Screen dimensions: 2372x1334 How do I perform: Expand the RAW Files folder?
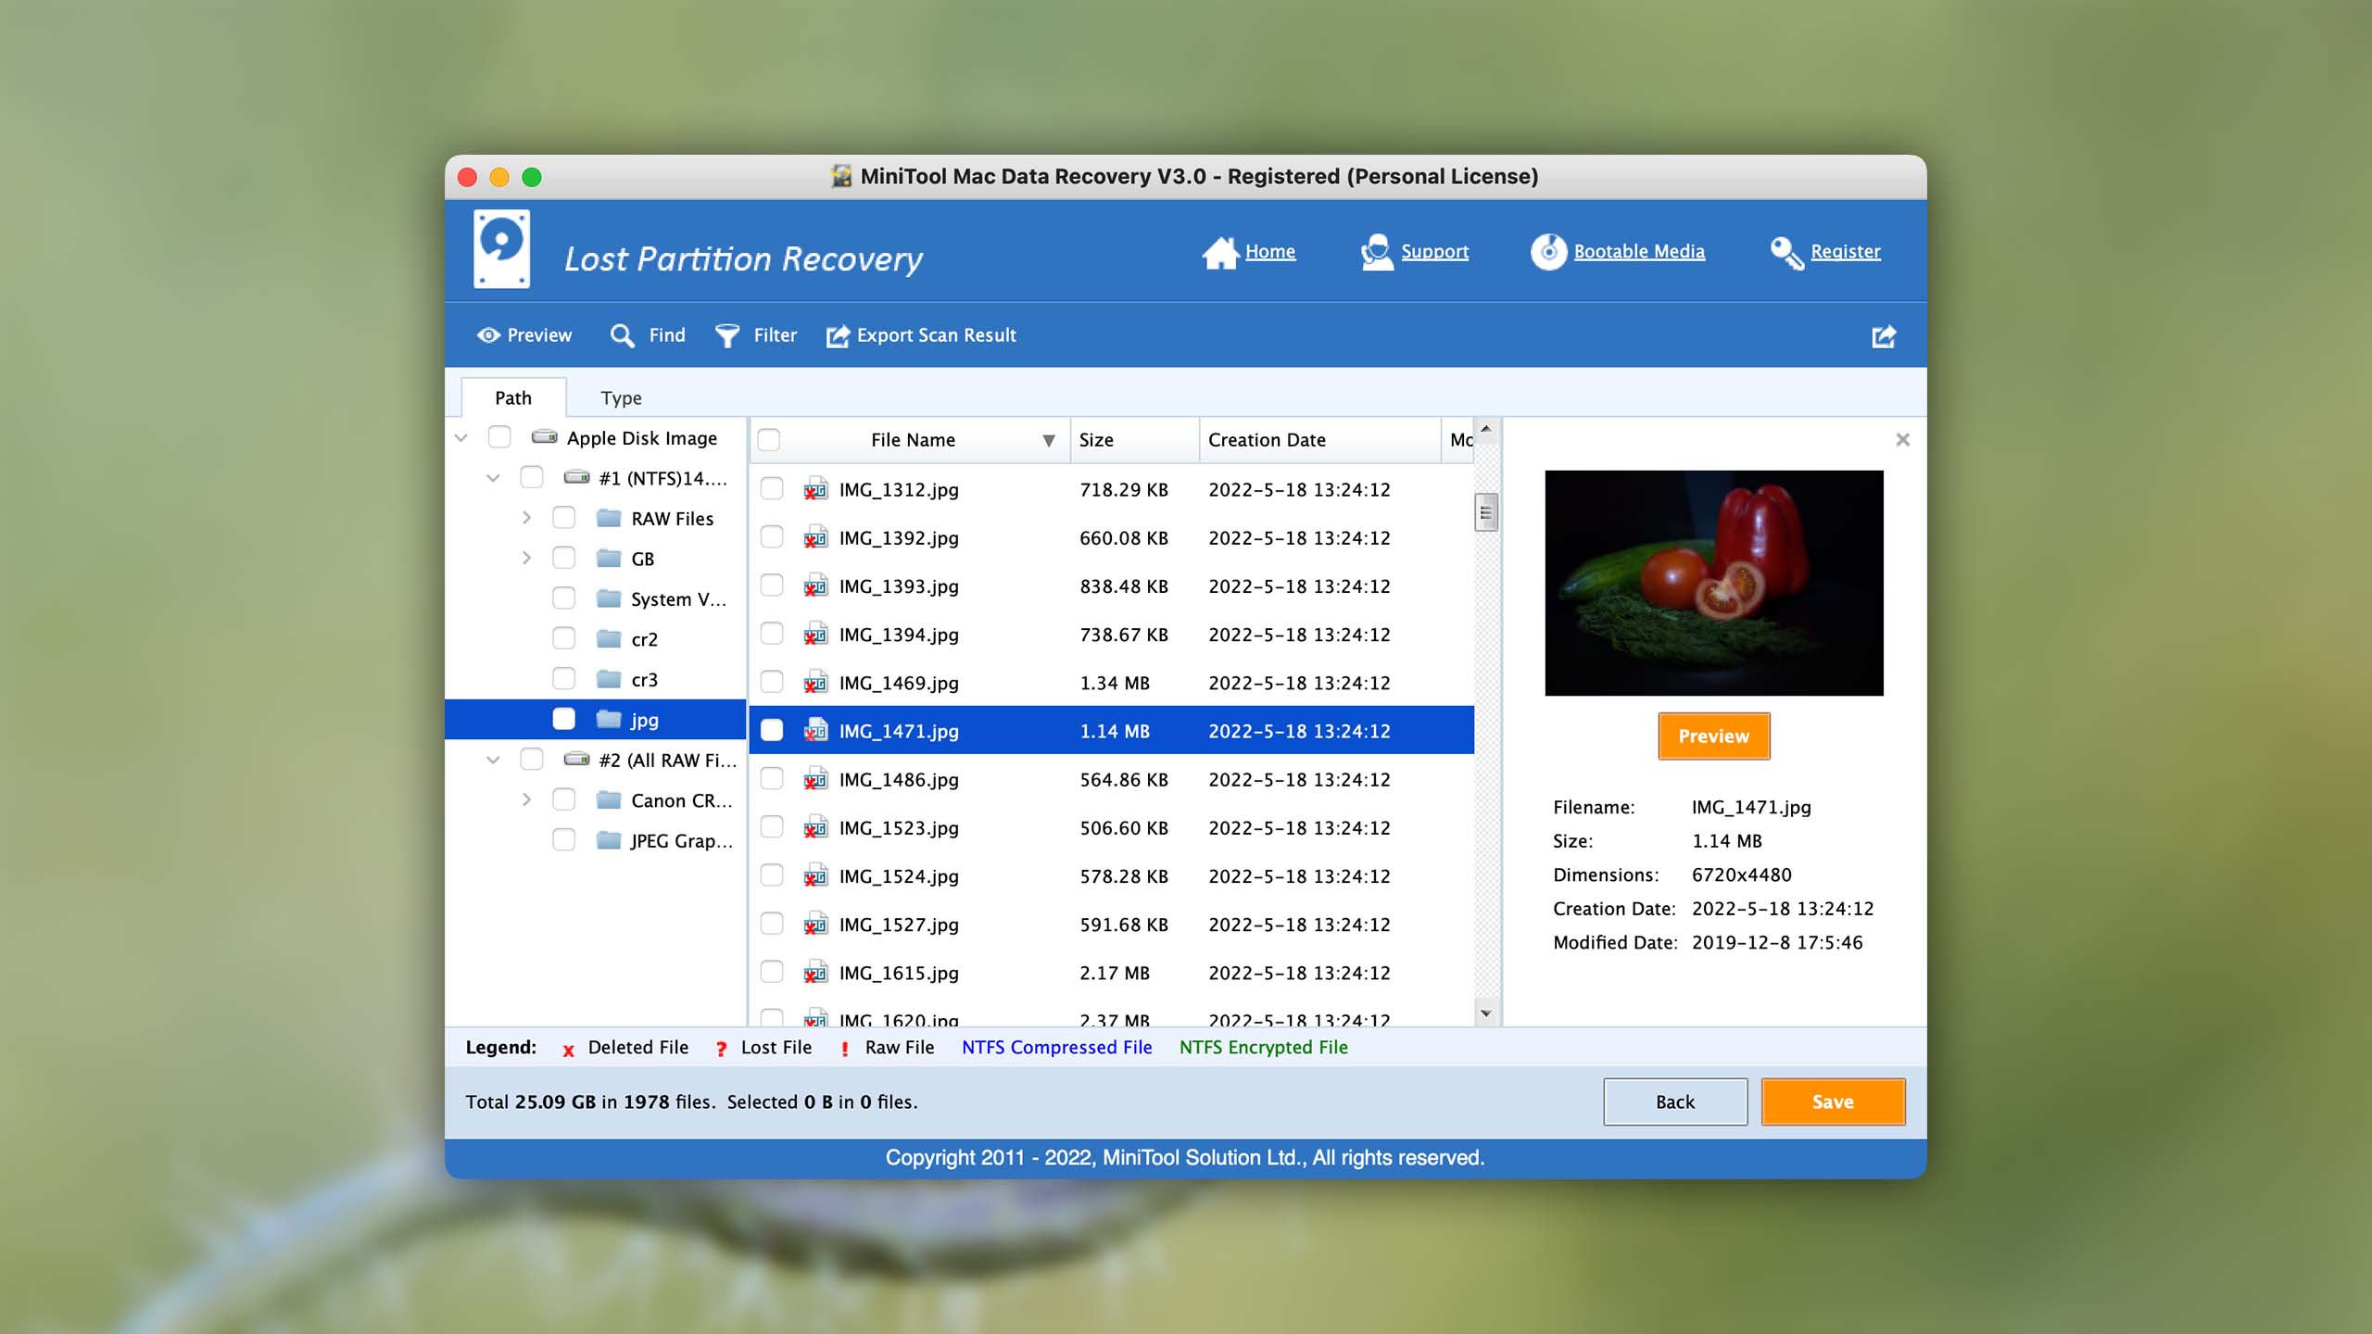pos(526,518)
